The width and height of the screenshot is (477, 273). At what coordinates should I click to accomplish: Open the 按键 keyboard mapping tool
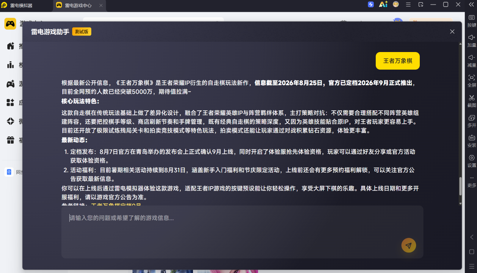click(x=471, y=21)
